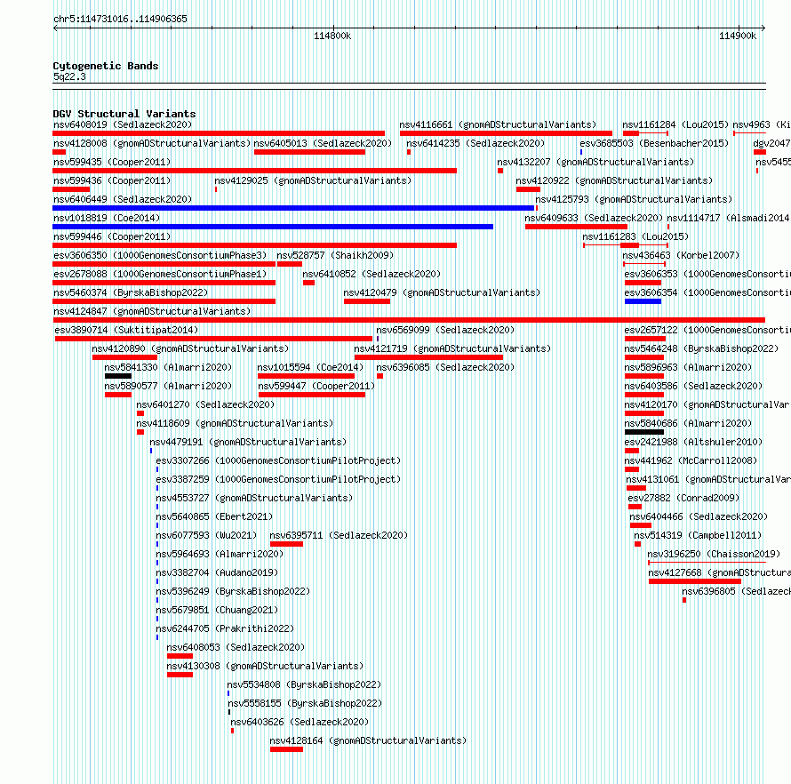Click the long red bar of nsv4124847
This screenshot has height=784, width=791.
[x=409, y=320]
